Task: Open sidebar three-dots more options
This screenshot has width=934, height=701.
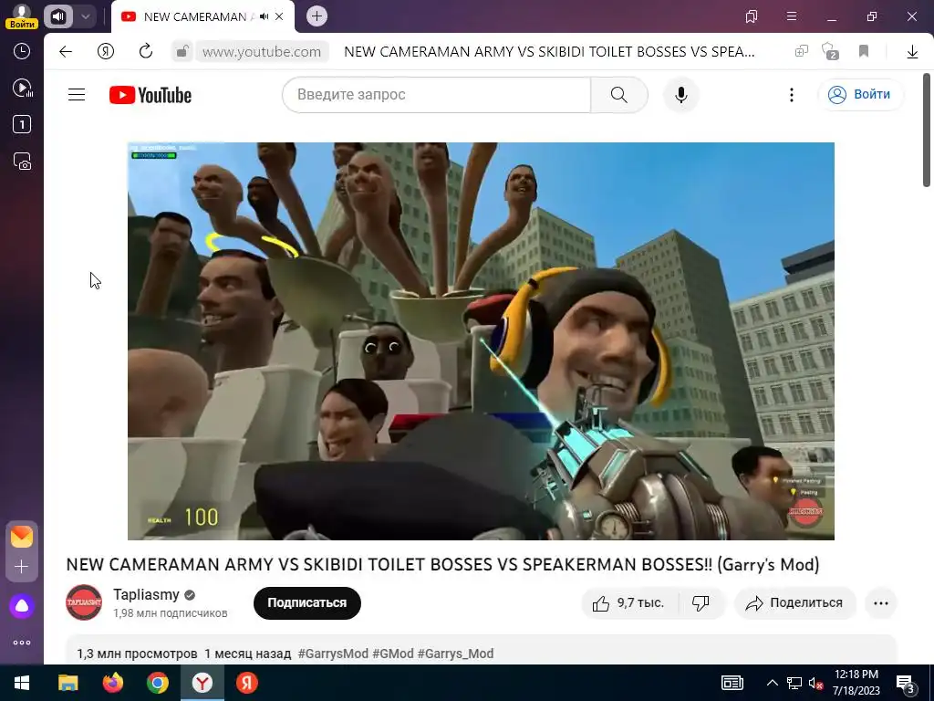Action: tap(22, 643)
